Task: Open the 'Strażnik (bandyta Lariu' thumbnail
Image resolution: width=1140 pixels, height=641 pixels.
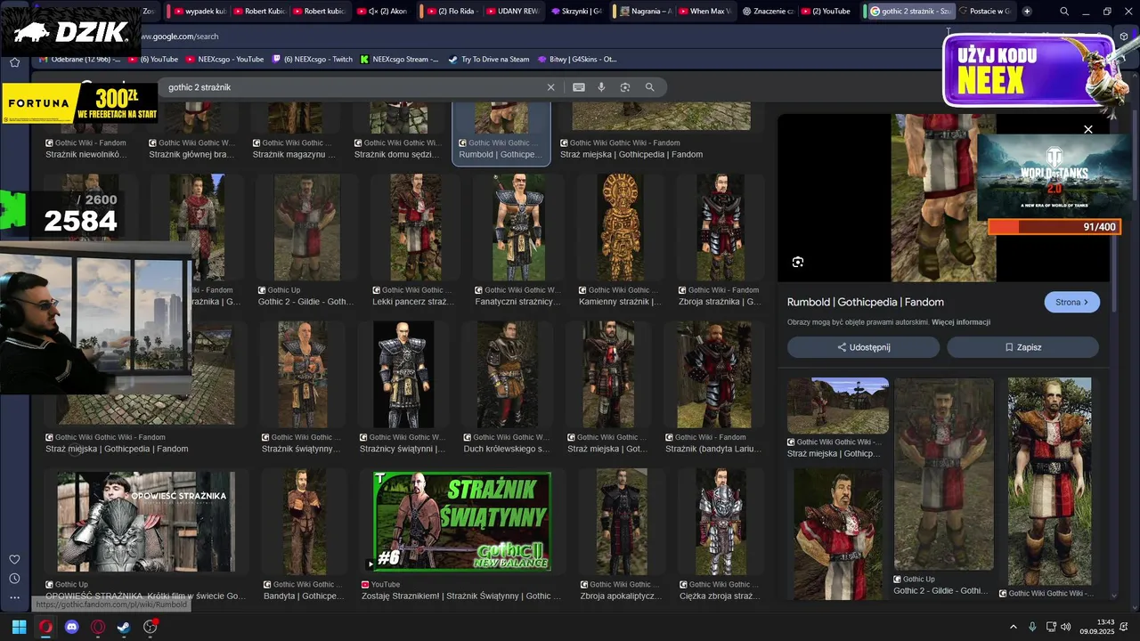Action: (713, 374)
